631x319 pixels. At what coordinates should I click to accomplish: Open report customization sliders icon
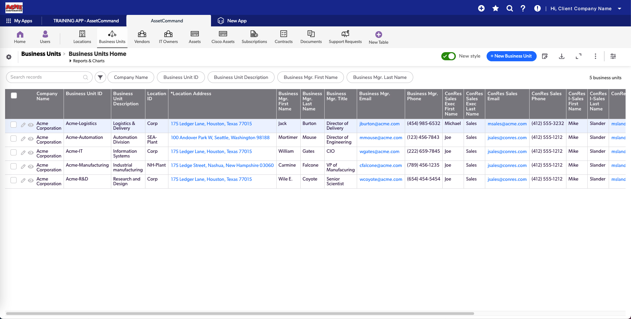click(x=613, y=56)
